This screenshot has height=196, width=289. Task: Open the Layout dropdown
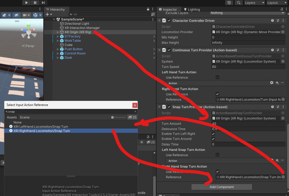277,3
